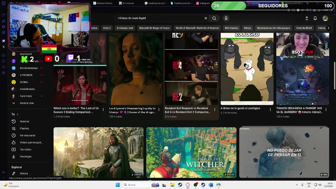The image size is (336, 189).
Task: Select the Dota 2 filter chip
Action: 107,28
